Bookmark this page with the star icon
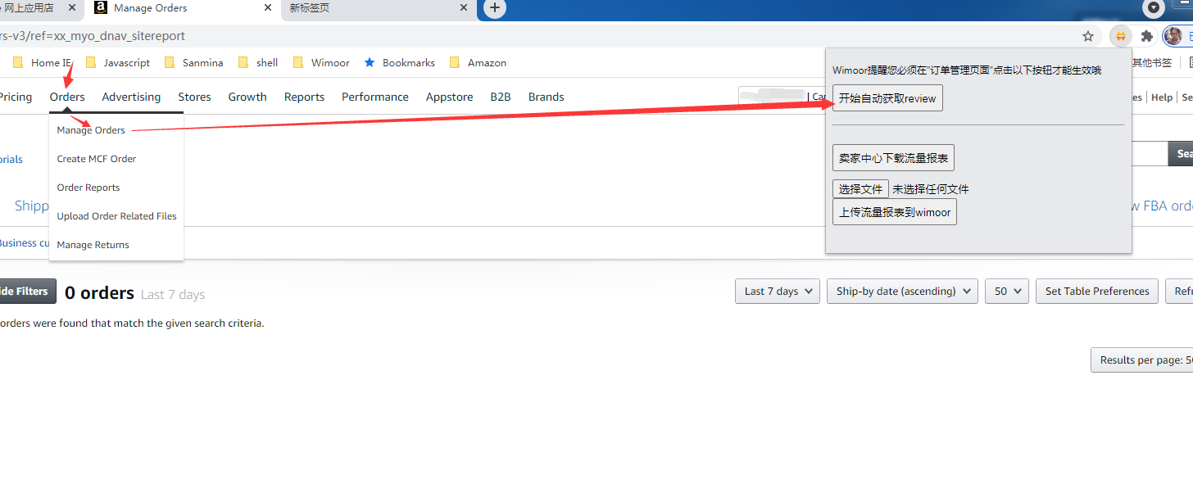The image size is (1193, 484). [x=1088, y=36]
